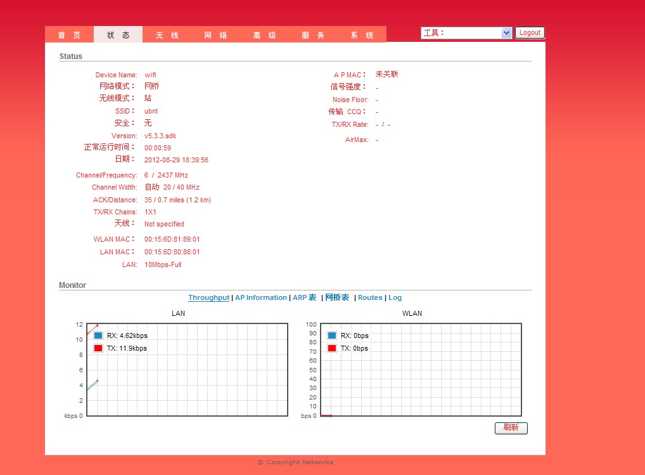
Task: Click ACK/Distance value 35 / 0.7 miles
Action: 177,200
